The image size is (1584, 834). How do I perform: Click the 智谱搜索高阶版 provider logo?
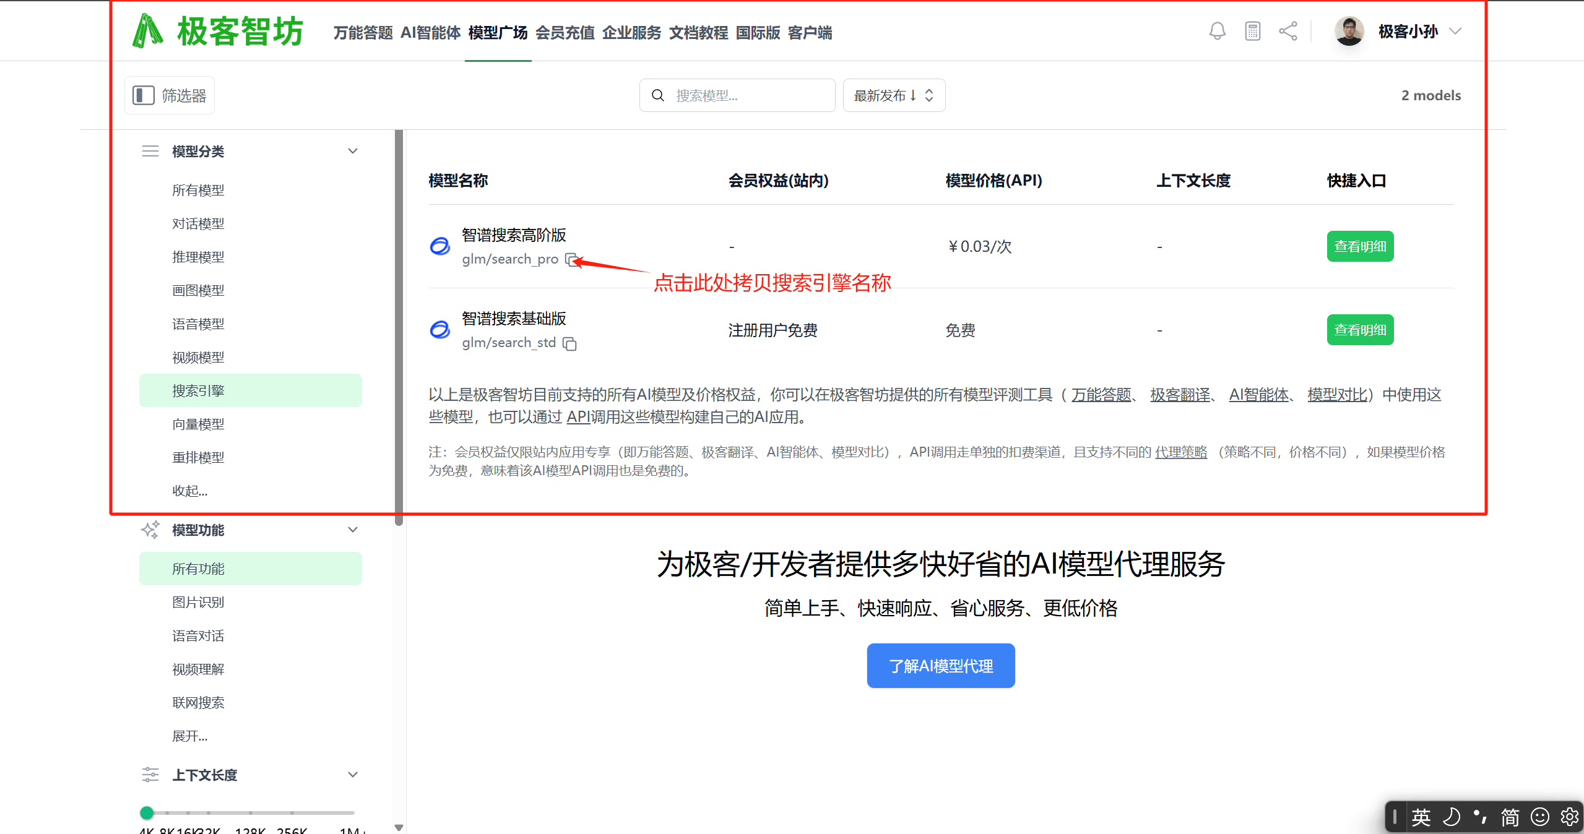point(440,246)
